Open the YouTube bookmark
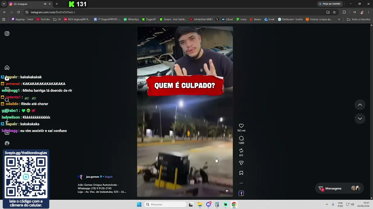Image resolution: width=373 pixels, height=209 pixels. 43,19
